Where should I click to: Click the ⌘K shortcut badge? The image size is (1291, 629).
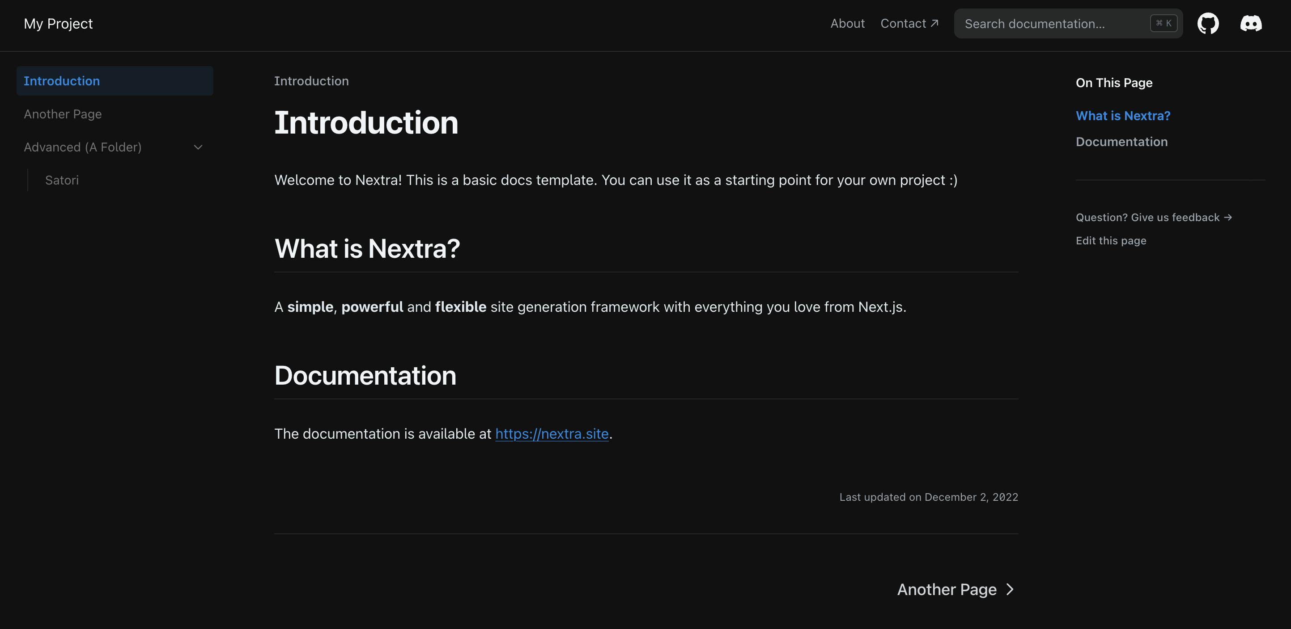coord(1164,23)
